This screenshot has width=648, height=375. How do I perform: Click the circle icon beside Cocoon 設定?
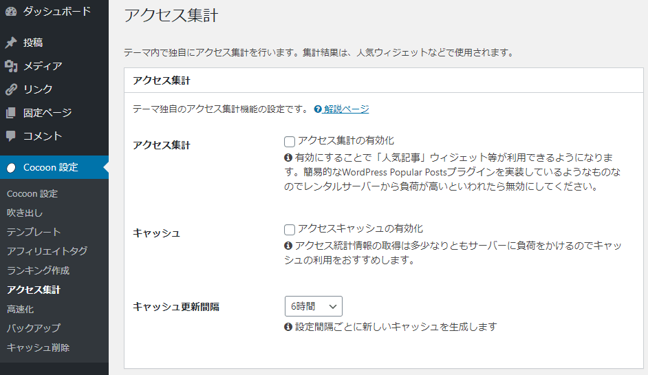pyautogui.click(x=11, y=167)
